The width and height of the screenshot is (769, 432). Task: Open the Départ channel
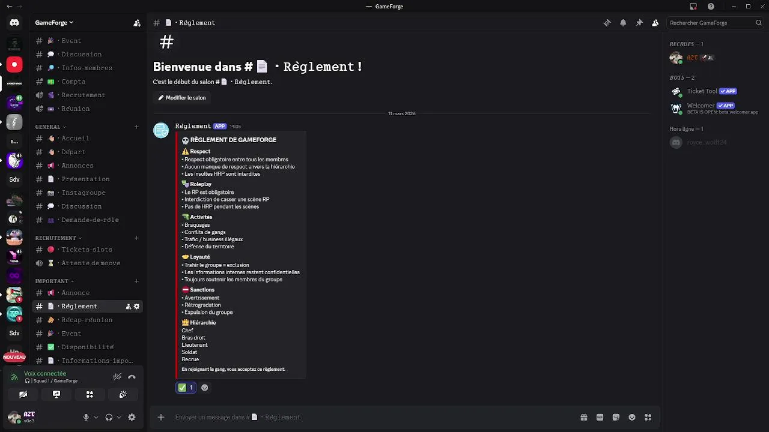pyautogui.click(x=87, y=152)
